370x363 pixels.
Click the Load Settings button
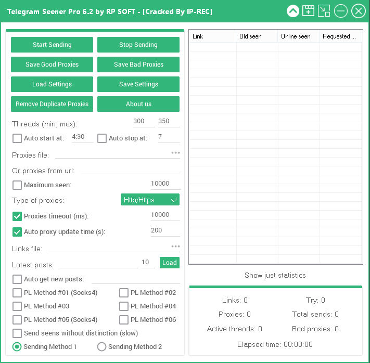click(52, 84)
